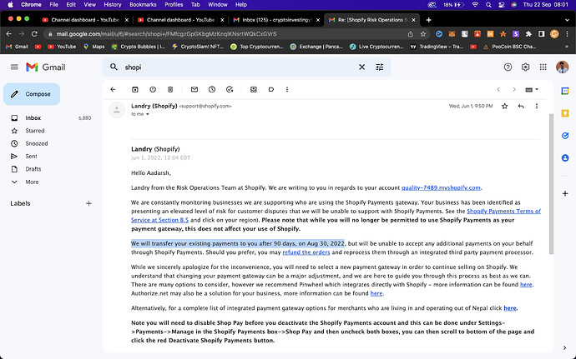Archive this email
Screen dimensions: 576x359
pyautogui.click(x=135, y=89)
